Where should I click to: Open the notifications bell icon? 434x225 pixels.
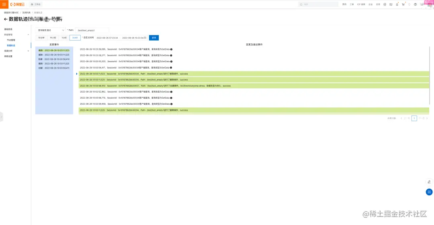397,4
